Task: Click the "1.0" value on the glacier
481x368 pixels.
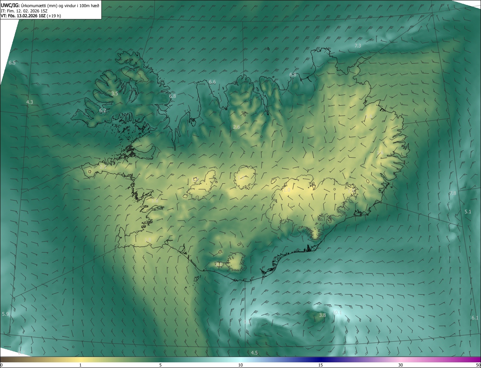Action: [x=287, y=190]
